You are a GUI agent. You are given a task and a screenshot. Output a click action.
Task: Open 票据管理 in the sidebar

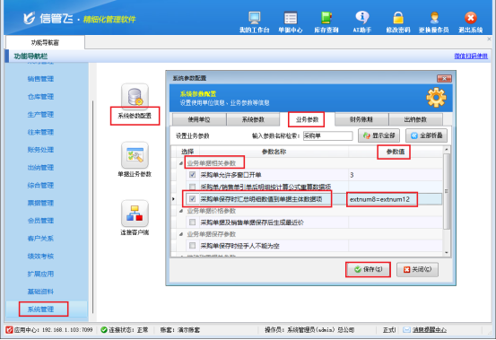pos(40,203)
